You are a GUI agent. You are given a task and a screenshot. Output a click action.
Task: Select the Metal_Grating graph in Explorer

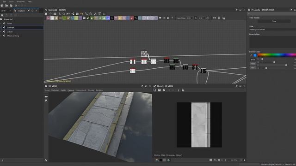13,36
